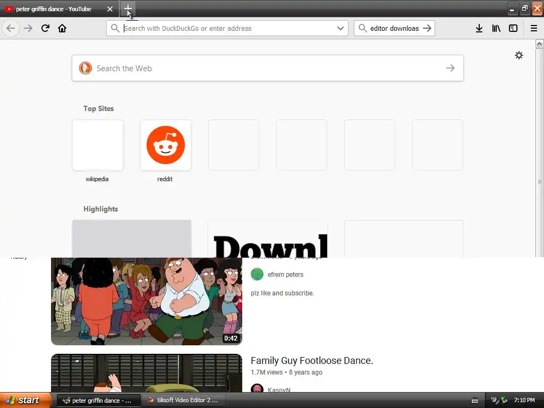Expand the address bar history dropdown
The height and width of the screenshot is (408, 544).
[x=341, y=28]
